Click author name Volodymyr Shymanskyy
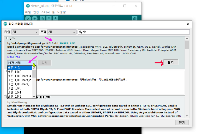The height and width of the screenshot is (134, 197). point(28,43)
